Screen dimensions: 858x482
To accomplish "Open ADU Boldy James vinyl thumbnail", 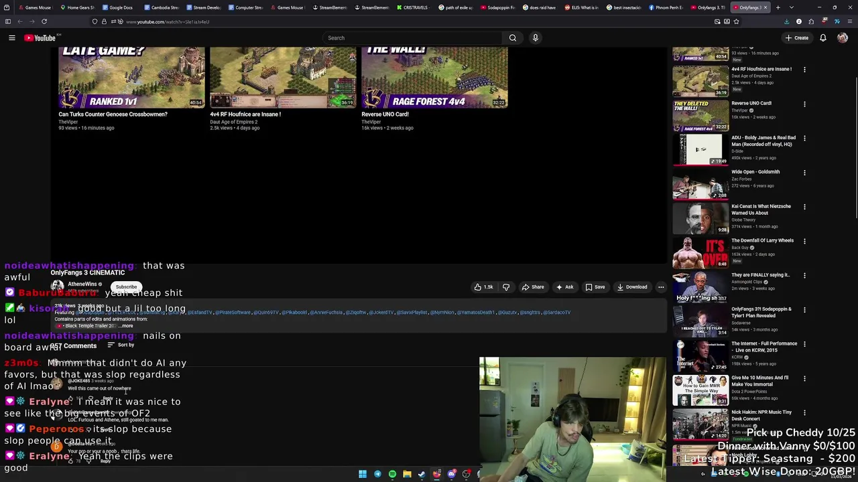I will pyautogui.click(x=700, y=150).
